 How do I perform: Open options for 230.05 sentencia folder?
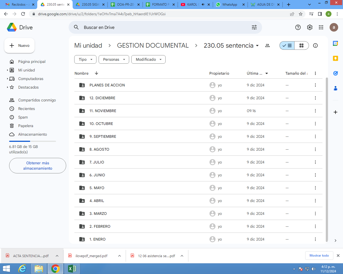point(257,45)
